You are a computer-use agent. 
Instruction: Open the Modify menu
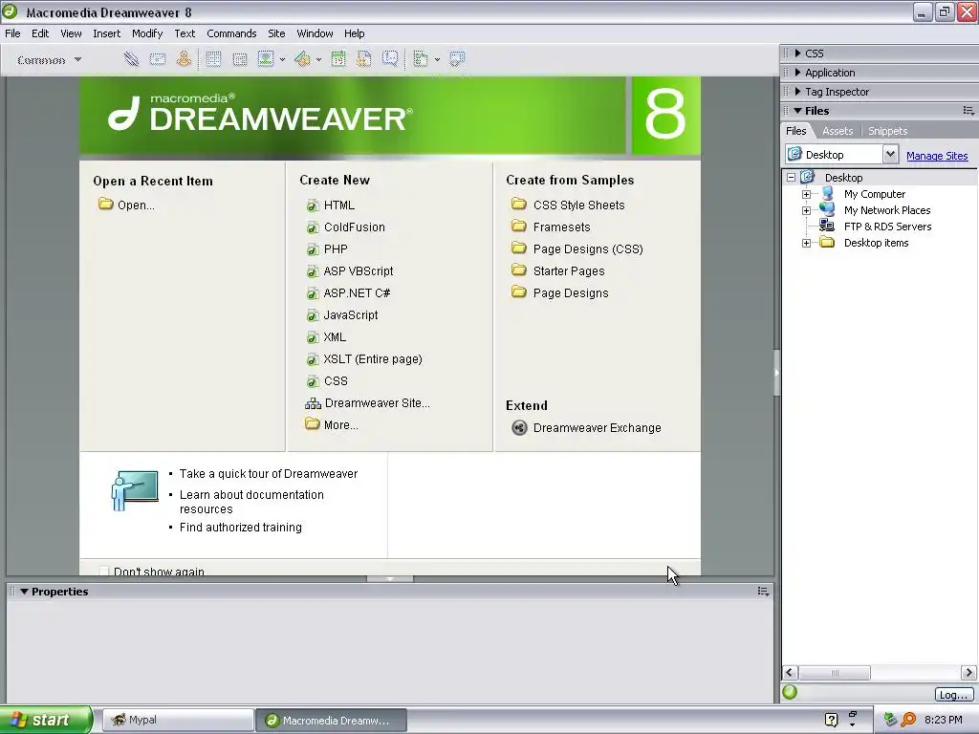tap(147, 33)
